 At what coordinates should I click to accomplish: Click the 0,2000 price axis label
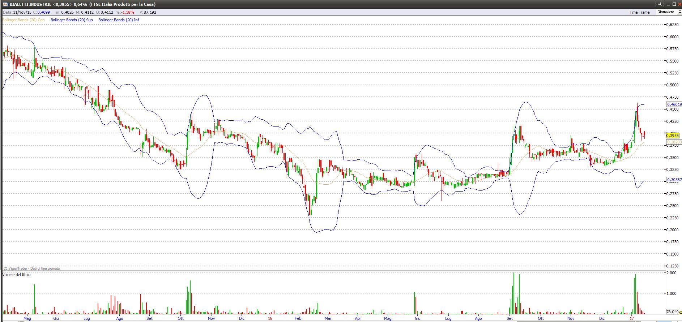click(x=672, y=229)
